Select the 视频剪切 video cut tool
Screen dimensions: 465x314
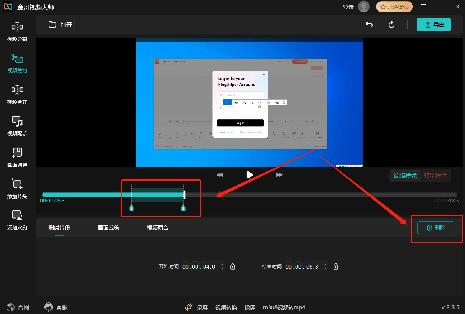17,63
